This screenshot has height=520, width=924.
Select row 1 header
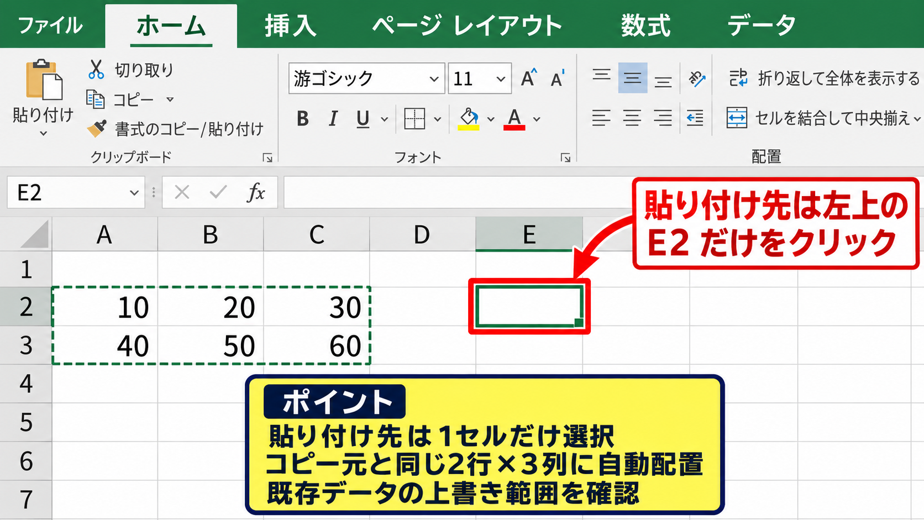26,270
